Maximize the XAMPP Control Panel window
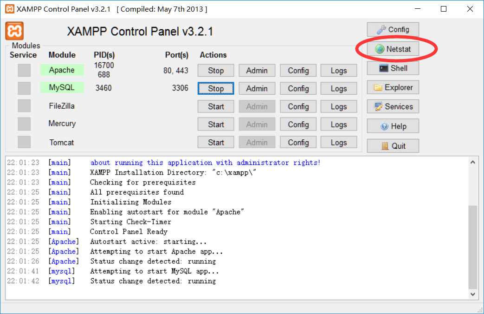 [x=444, y=9]
